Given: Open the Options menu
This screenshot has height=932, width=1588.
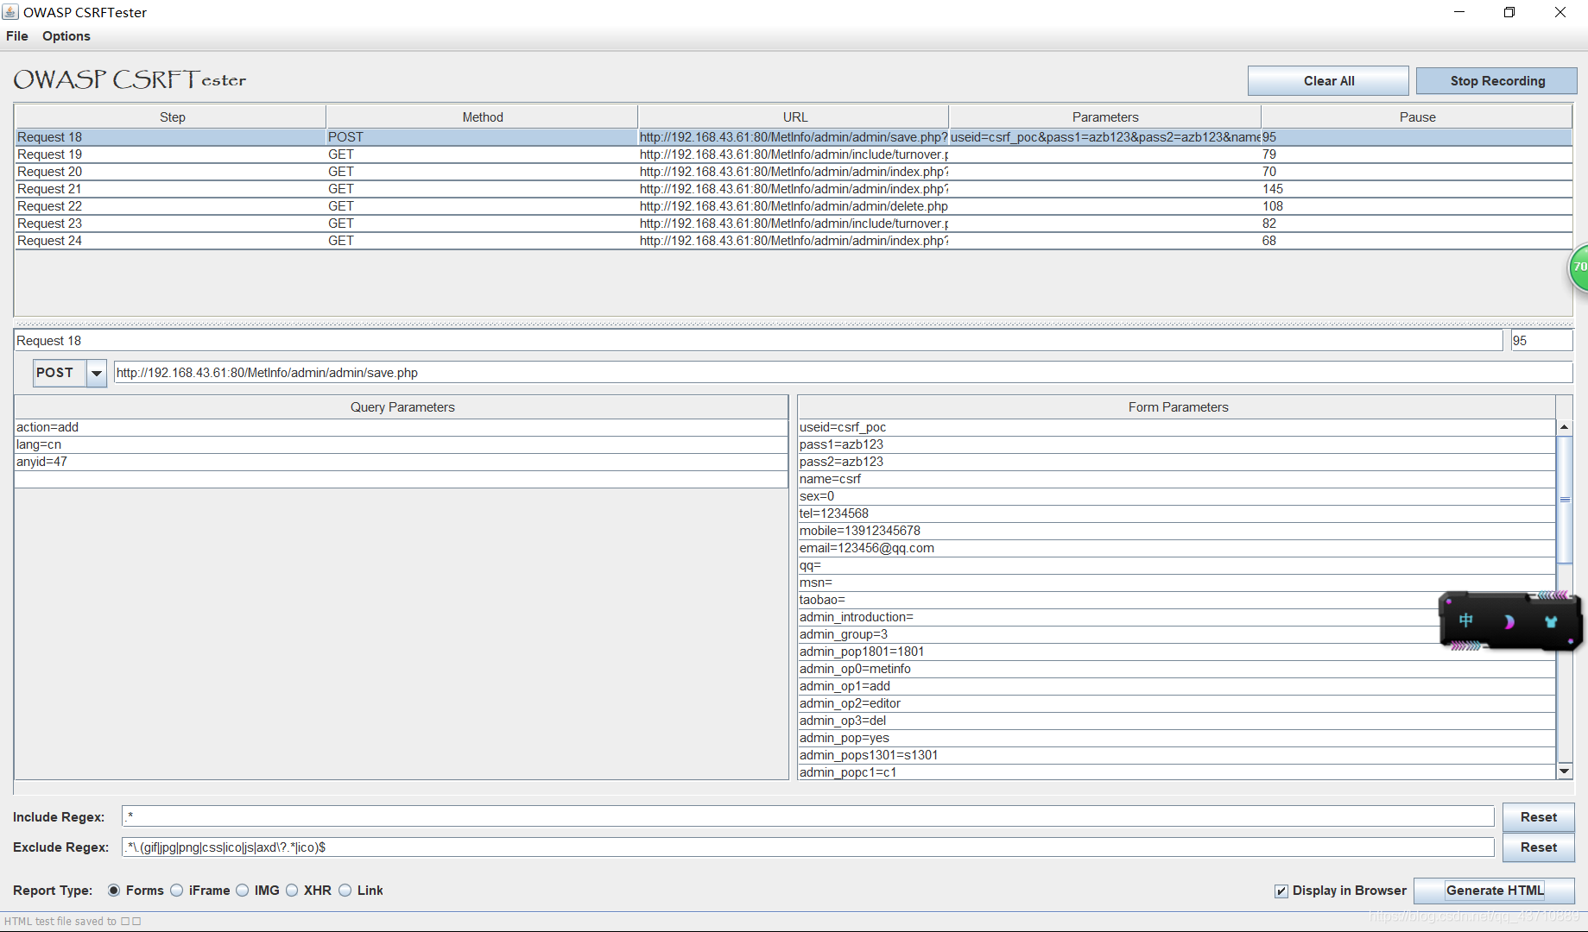Looking at the screenshot, I should tap(66, 36).
